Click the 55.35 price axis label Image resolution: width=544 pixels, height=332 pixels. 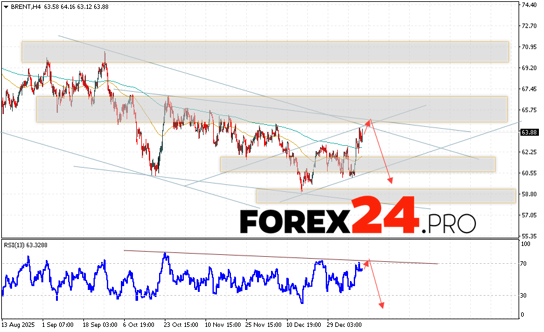click(529, 235)
